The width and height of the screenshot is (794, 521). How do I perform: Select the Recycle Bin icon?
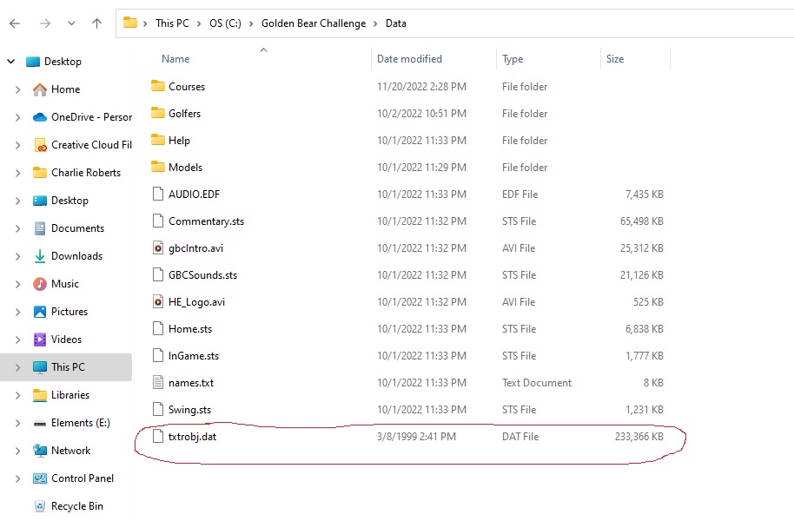39,506
